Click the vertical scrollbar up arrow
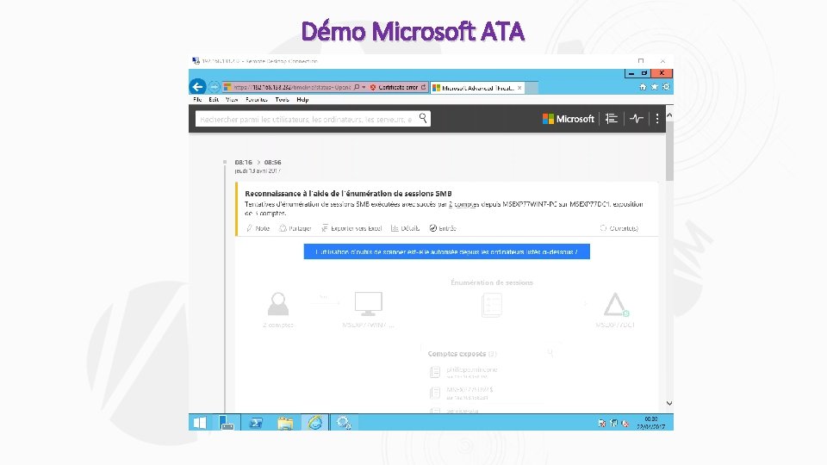Image resolution: width=827 pixels, height=465 pixels. coord(669,115)
